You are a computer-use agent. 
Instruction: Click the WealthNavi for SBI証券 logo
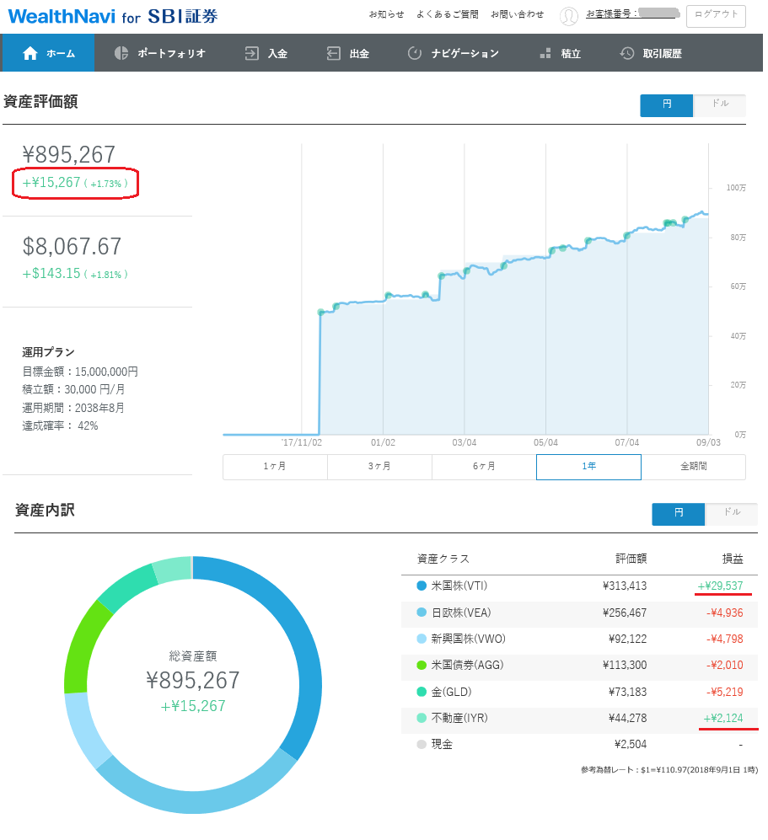point(113,17)
